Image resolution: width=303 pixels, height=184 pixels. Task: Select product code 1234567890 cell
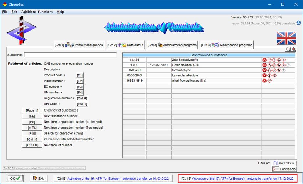coord(159,65)
